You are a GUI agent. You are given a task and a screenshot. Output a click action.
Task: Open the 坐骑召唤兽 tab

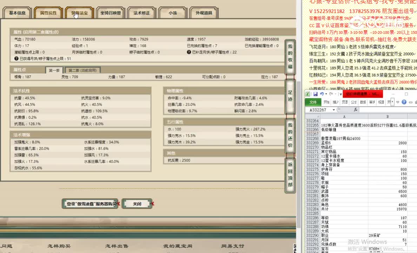click(x=110, y=13)
